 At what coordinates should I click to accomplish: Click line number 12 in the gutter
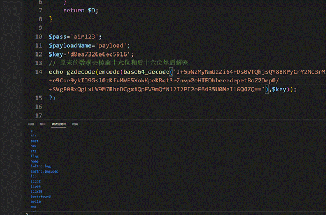point(39,54)
